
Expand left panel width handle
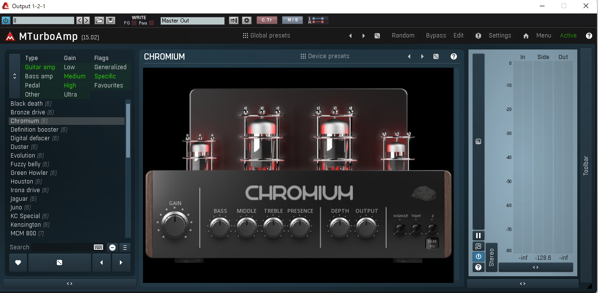point(69,284)
